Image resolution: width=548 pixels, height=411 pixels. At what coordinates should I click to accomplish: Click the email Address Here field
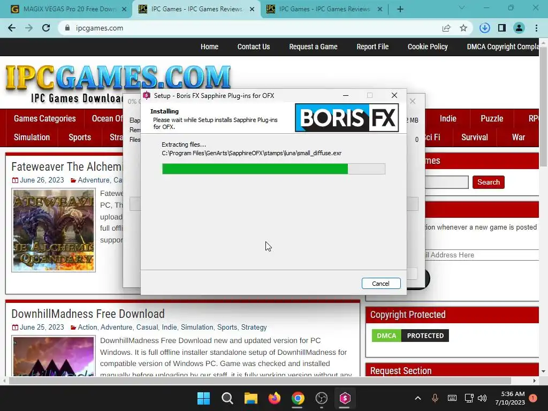(482, 255)
